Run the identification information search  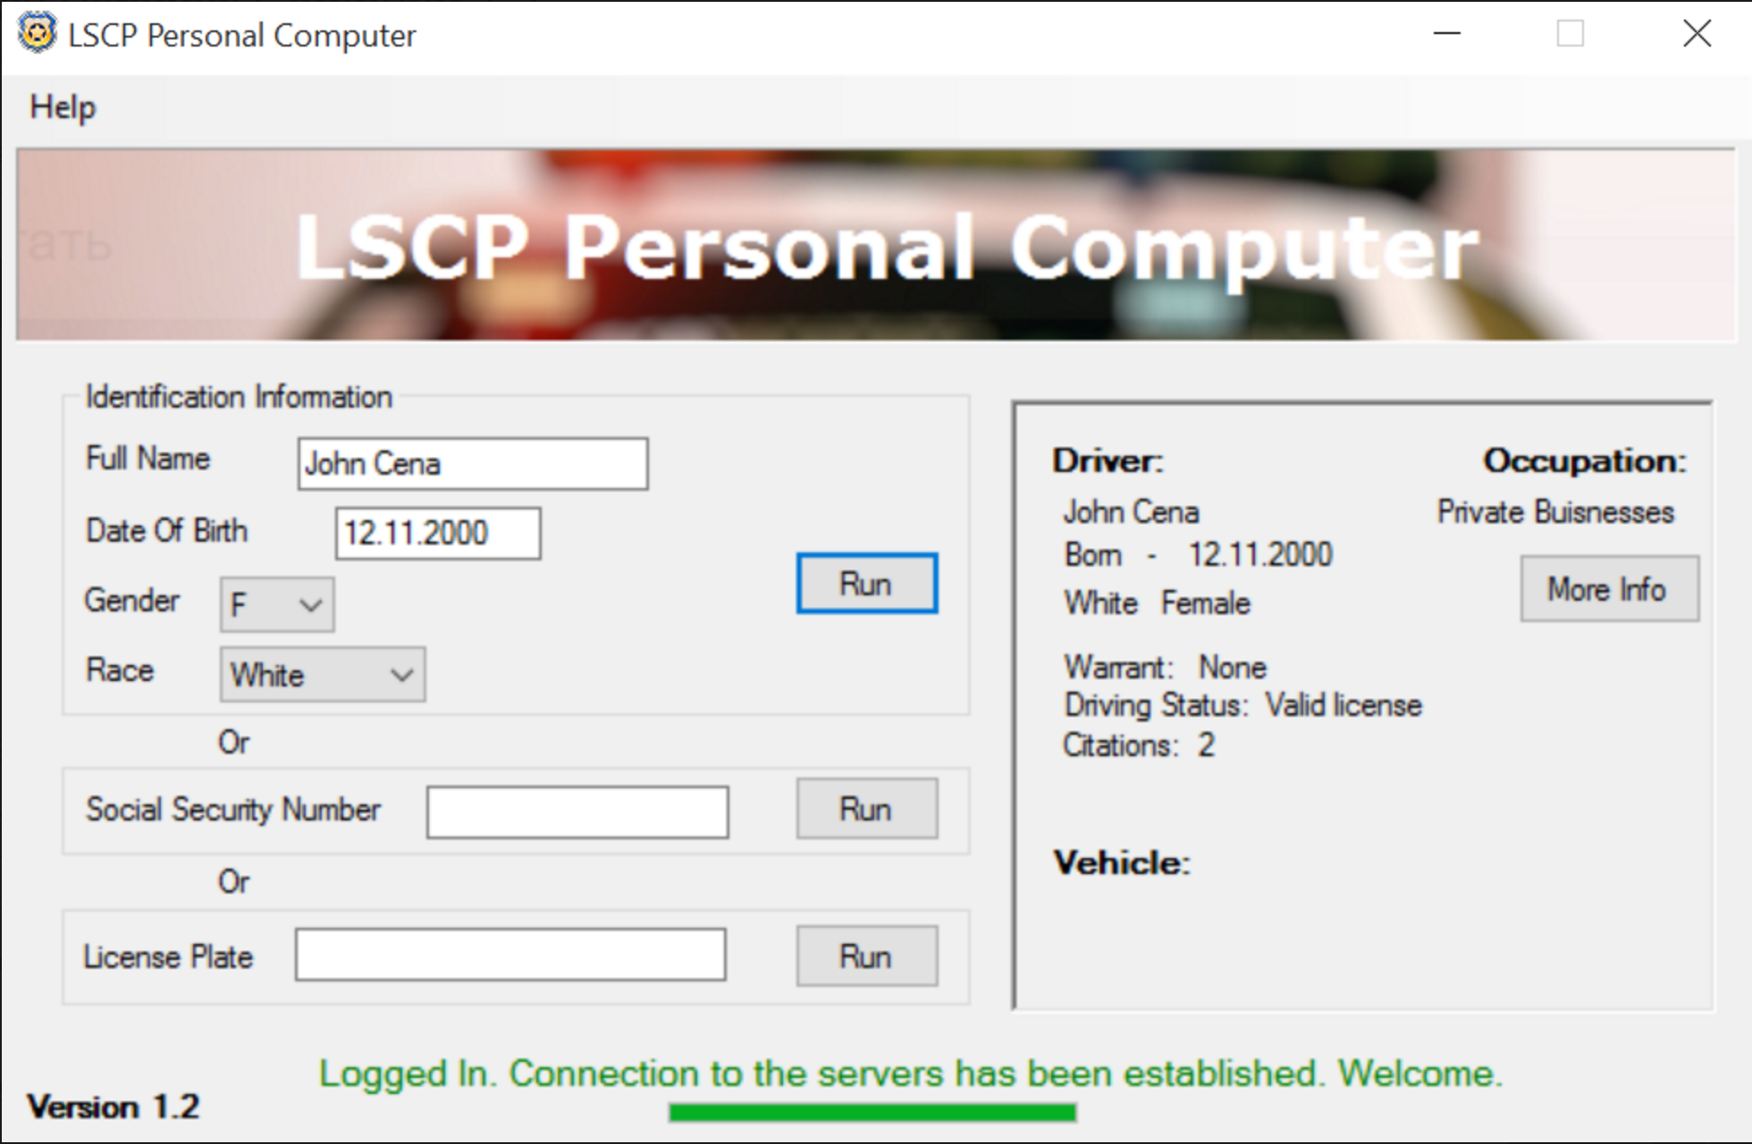coord(866,584)
